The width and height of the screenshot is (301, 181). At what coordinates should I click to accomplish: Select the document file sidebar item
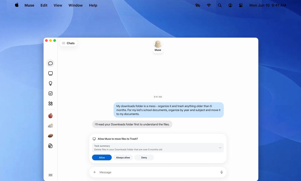click(50, 146)
